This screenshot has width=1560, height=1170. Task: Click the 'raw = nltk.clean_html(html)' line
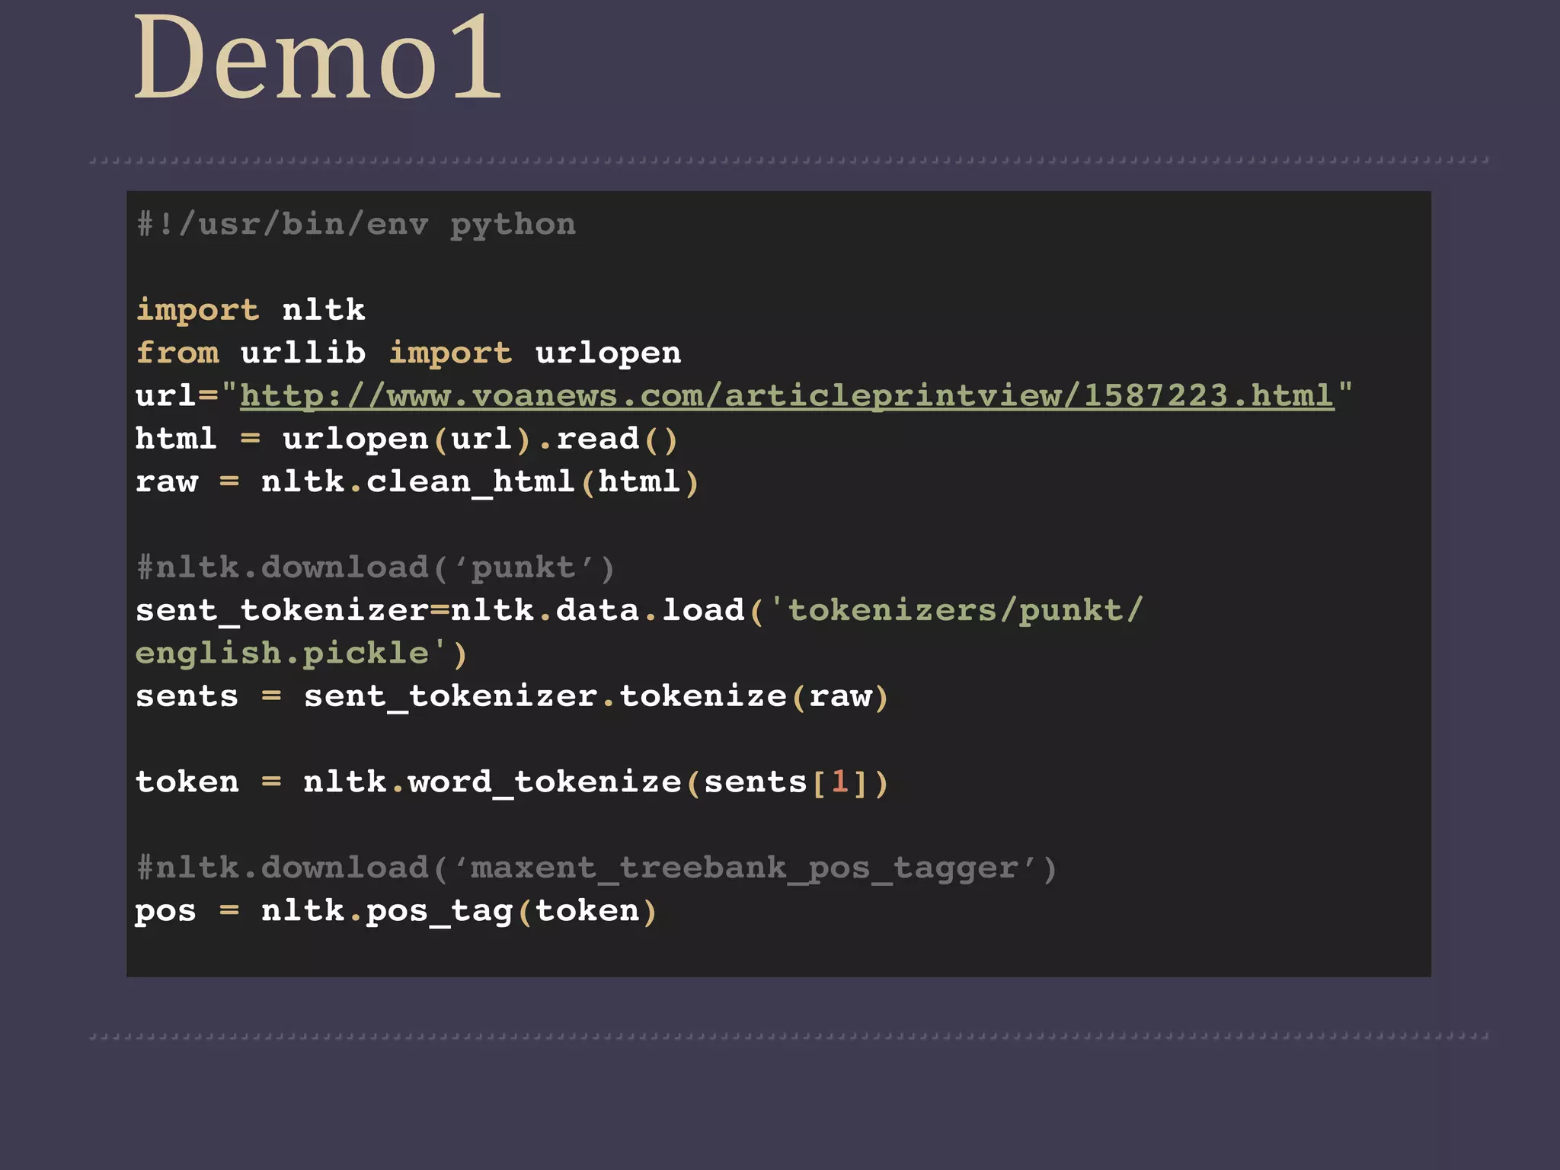coord(417,482)
